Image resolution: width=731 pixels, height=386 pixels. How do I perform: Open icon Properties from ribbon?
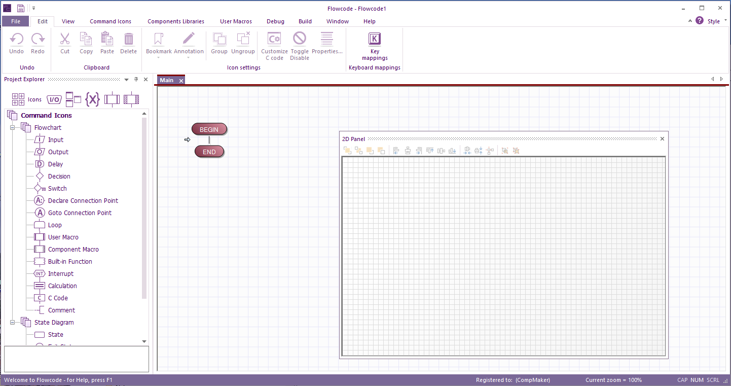tap(327, 43)
